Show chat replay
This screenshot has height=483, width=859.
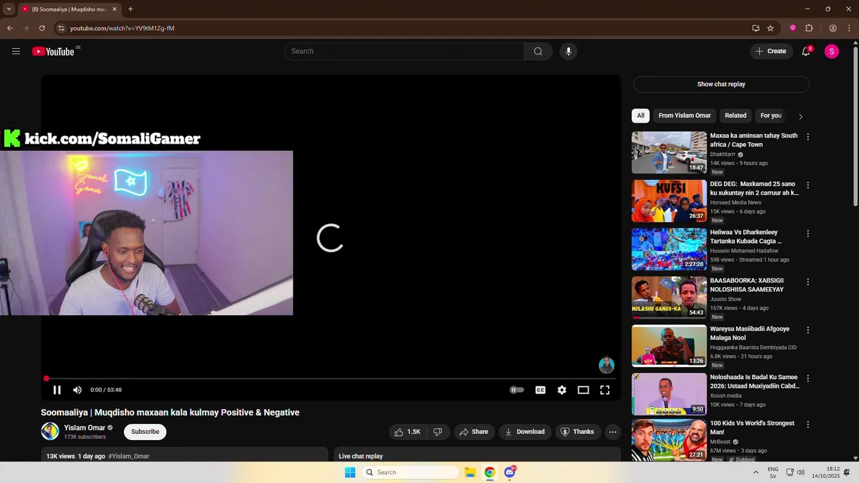pos(721,85)
